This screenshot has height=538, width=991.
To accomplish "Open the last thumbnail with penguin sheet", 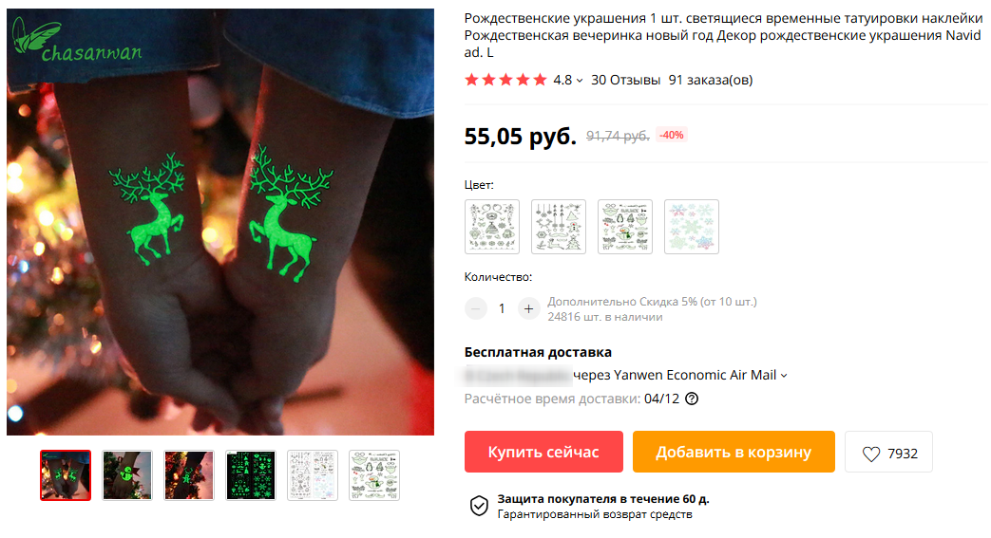I will (x=374, y=475).
